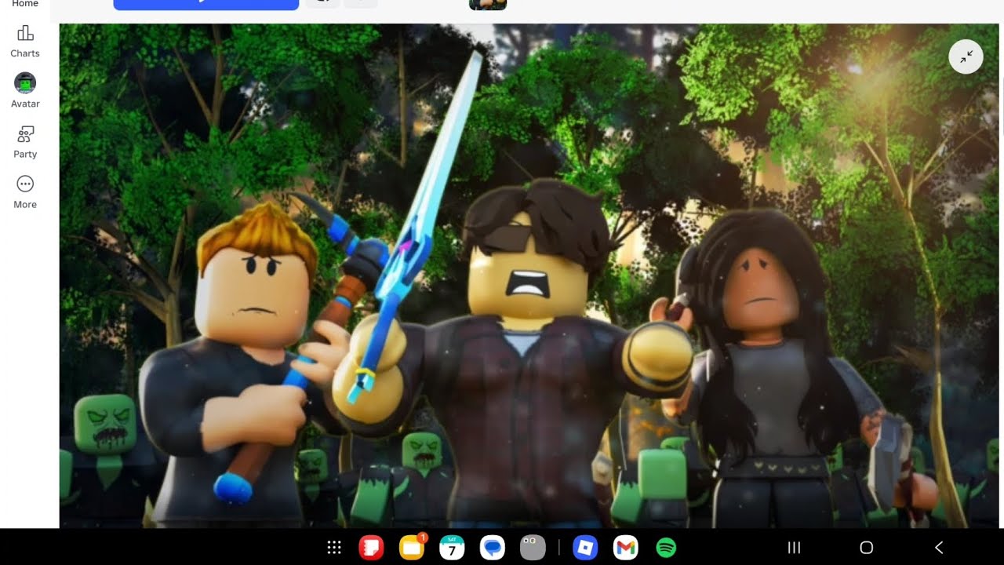Open the calendar app showing 7

[x=452, y=548]
